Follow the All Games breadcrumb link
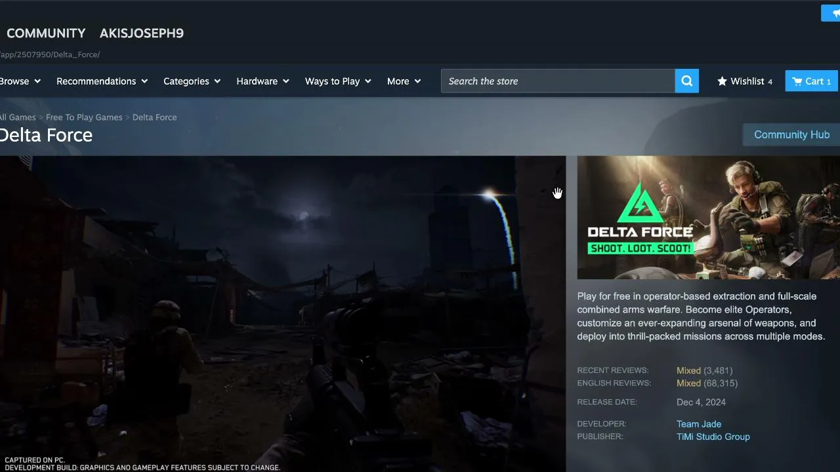 18,117
